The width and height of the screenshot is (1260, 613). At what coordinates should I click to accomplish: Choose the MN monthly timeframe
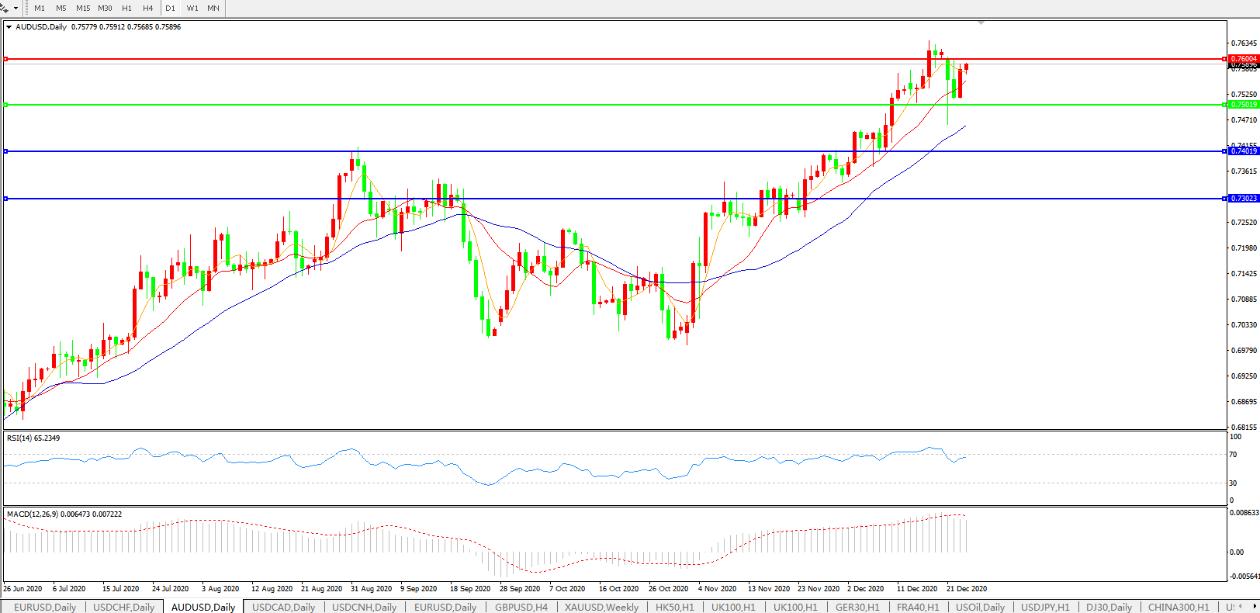click(x=213, y=9)
